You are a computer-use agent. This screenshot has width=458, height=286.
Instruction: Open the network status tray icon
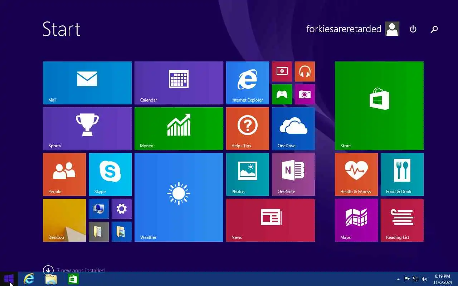[416, 279]
